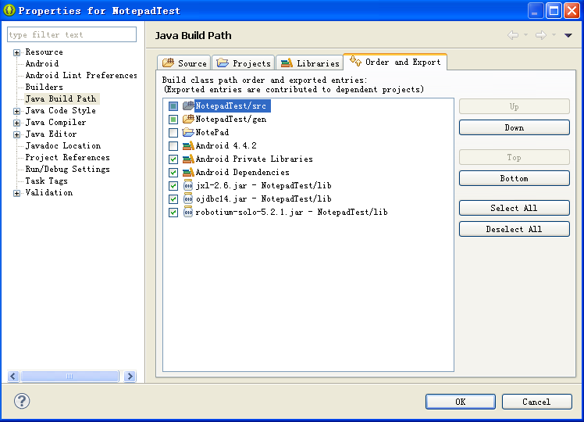Click the tree scrollbar right arrow
Viewport: 584px width, 422px height.
(x=130, y=376)
